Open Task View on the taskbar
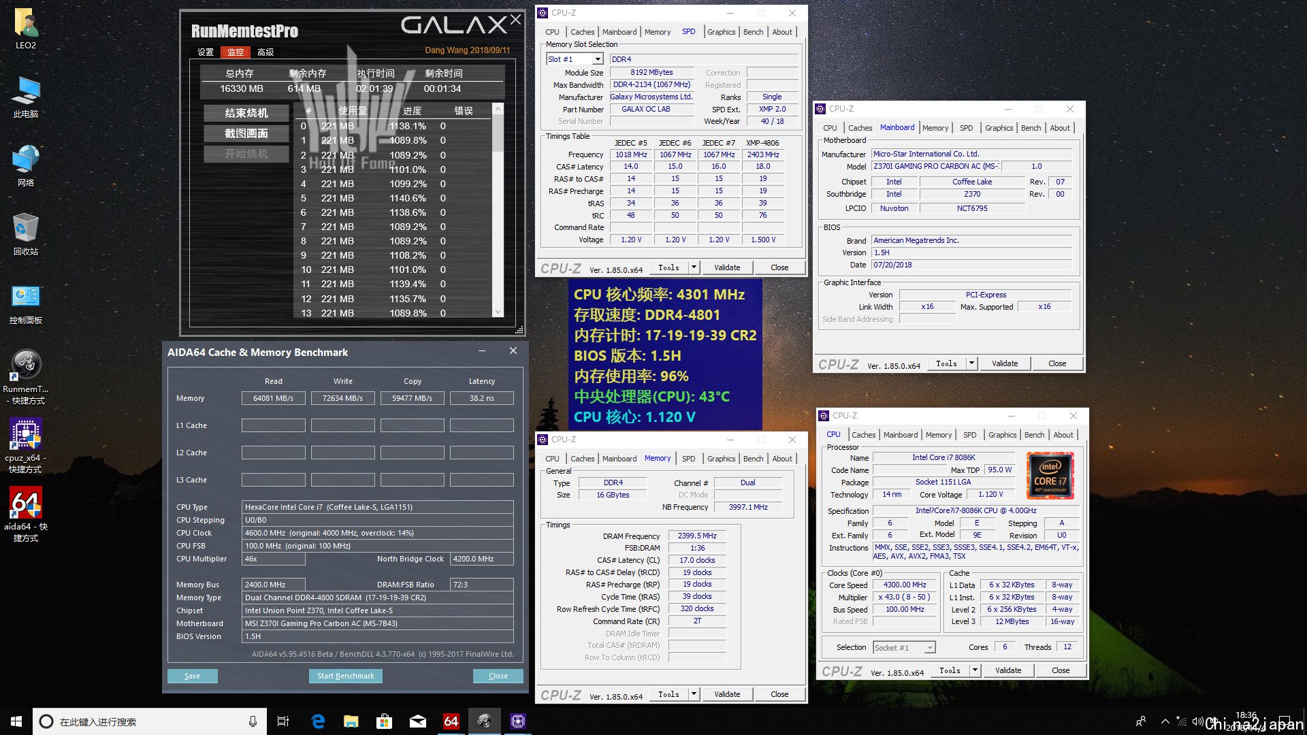This screenshot has width=1307, height=735. [x=283, y=721]
